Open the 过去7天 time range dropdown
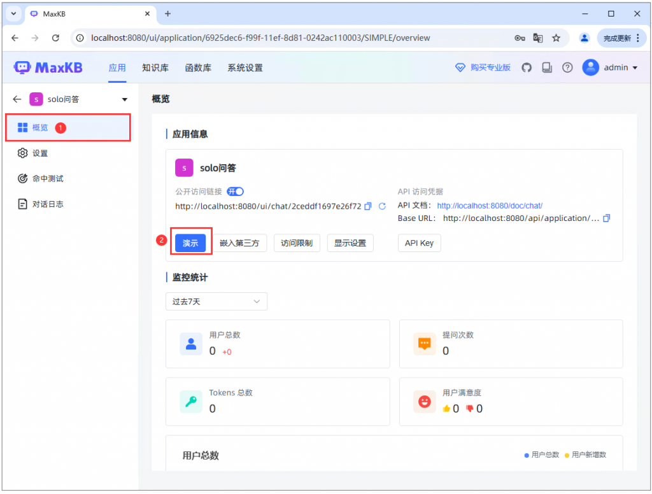This screenshot has height=494, width=652. click(x=216, y=301)
